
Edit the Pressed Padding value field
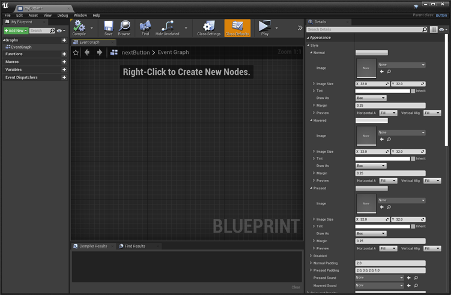pos(390,270)
